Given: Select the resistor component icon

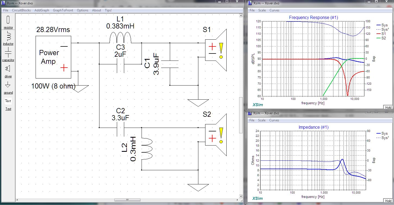Looking at the screenshot, I should tap(8, 20).
